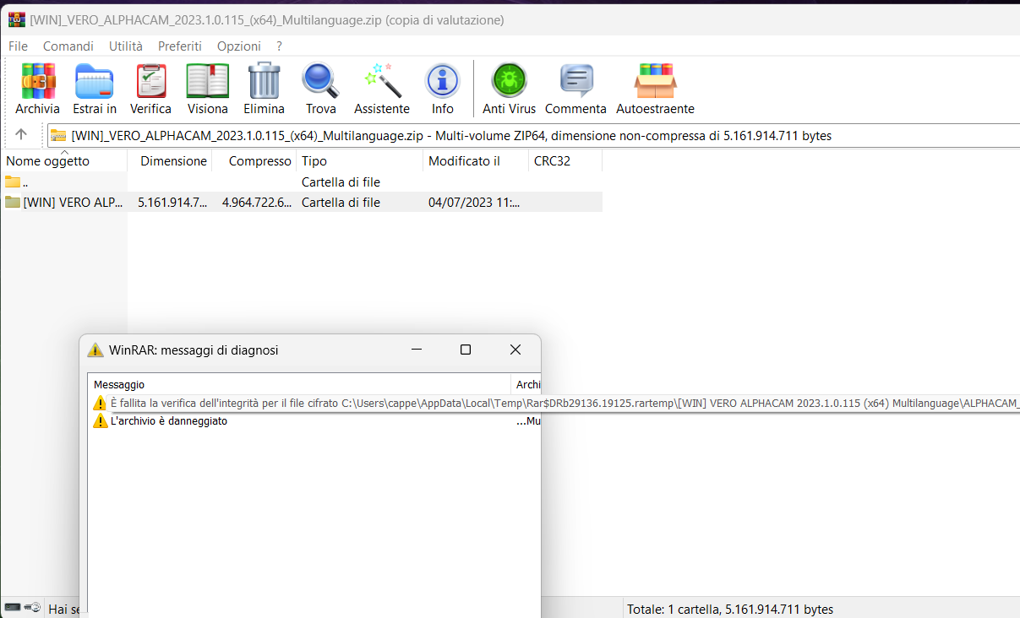This screenshot has height=618, width=1020.
Task: Close the messaggi di diagnosi dialog
Action: pyautogui.click(x=515, y=350)
